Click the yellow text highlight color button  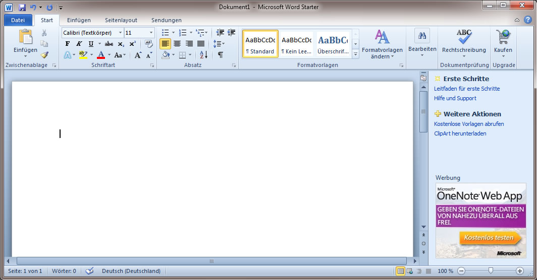[x=83, y=55]
